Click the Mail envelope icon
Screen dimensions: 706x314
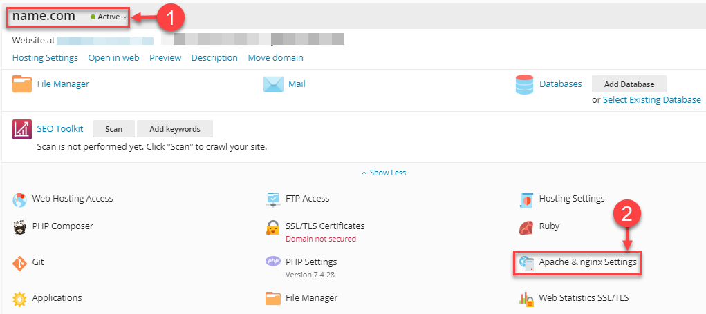273,84
